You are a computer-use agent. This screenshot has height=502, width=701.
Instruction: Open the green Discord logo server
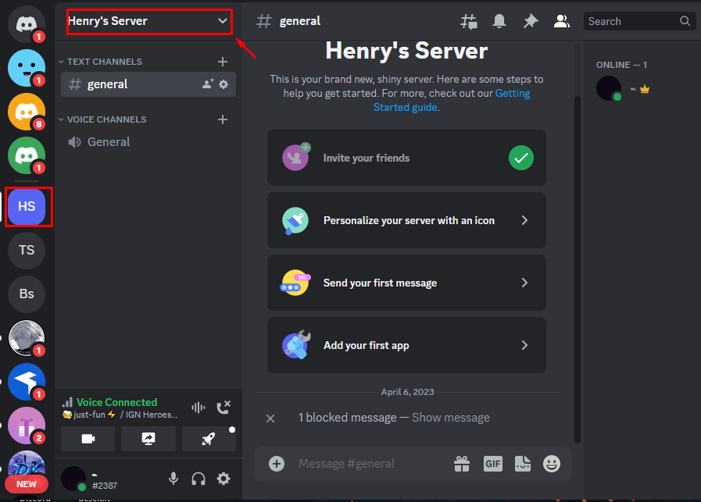point(27,155)
